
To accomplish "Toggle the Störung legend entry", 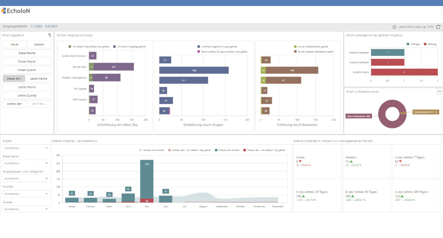I will coord(430,44).
